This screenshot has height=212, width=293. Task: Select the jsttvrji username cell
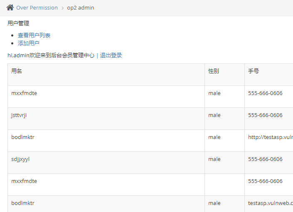click(106, 119)
